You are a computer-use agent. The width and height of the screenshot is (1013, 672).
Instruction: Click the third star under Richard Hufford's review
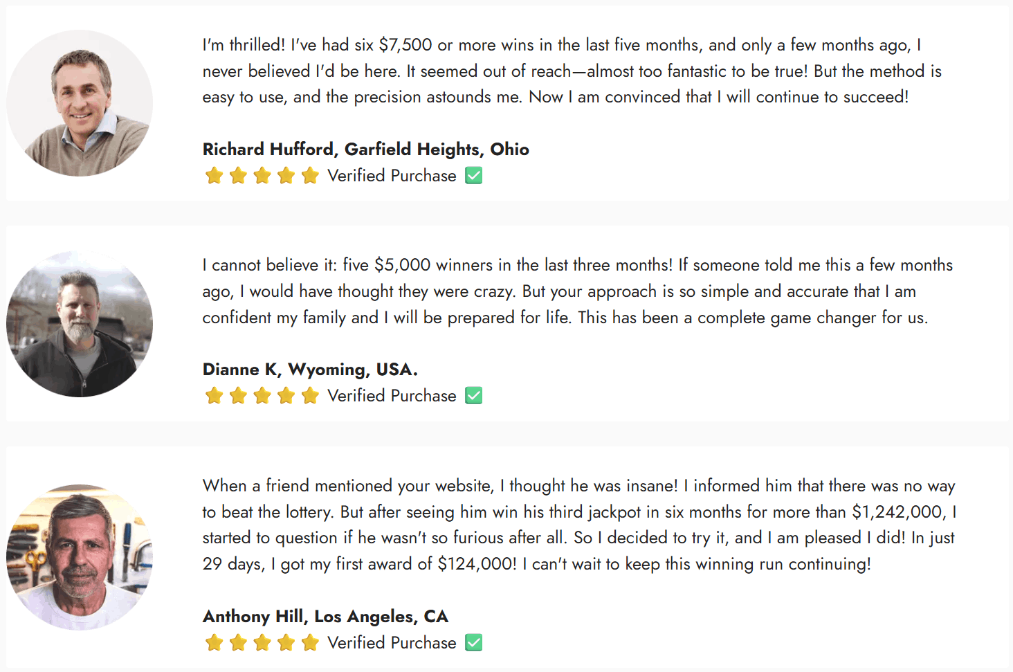[x=262, y=176]
